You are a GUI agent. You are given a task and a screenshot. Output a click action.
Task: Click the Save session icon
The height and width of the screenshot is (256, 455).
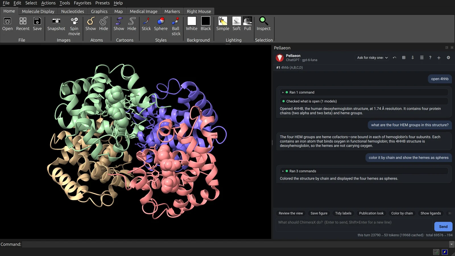[37, 21]
